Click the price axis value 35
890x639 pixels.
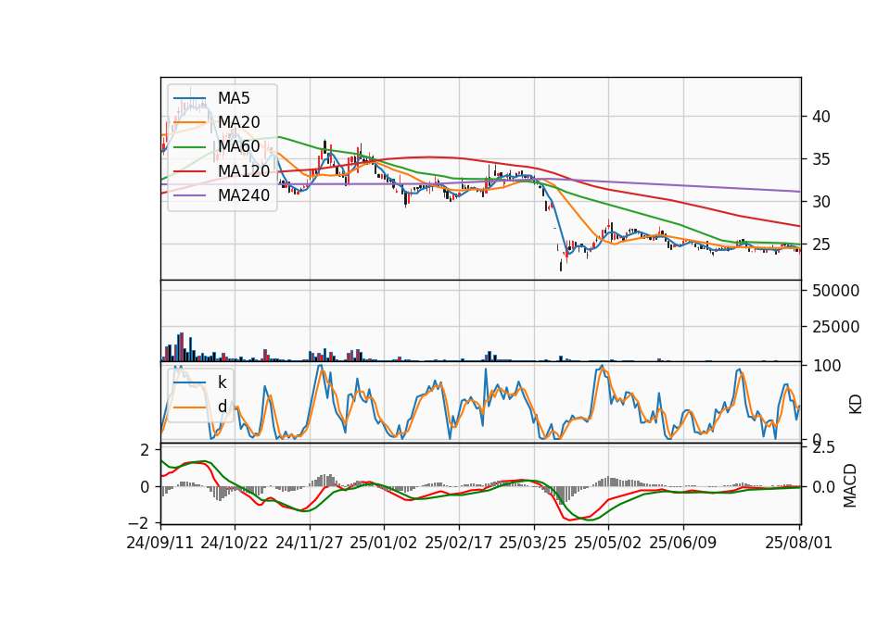821,159
